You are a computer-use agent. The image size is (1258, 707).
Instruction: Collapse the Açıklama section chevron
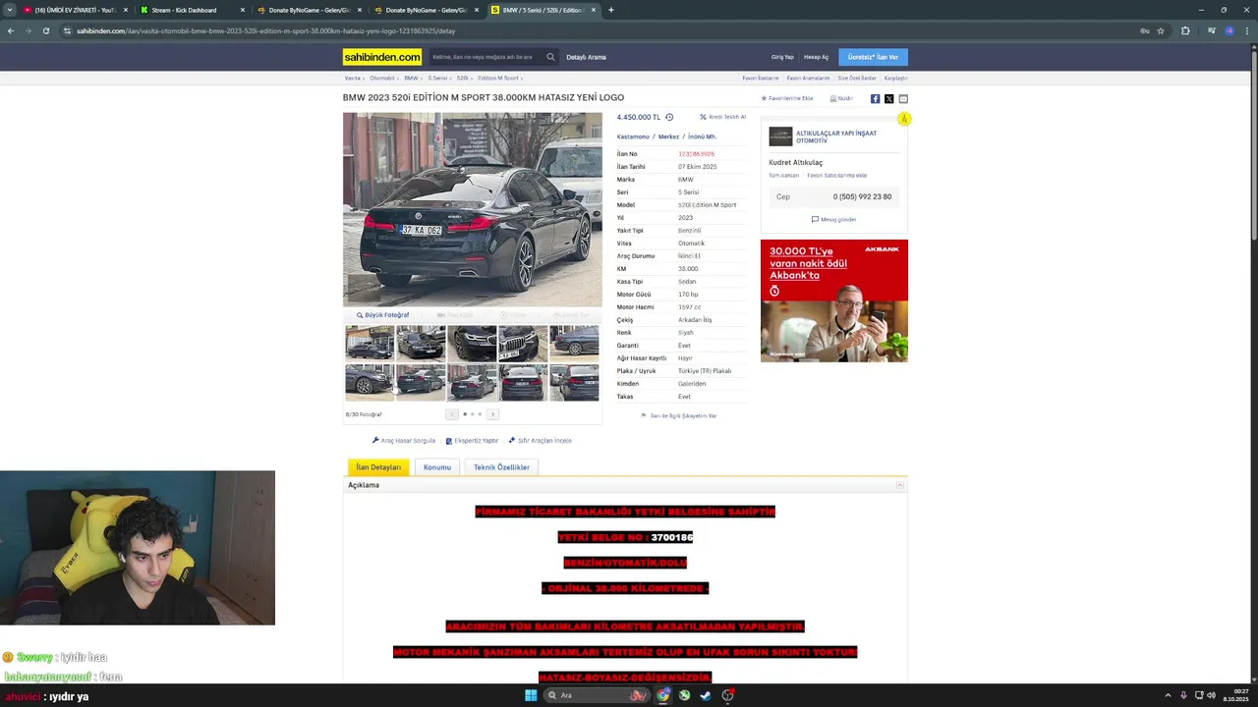(x=899, y=485)
